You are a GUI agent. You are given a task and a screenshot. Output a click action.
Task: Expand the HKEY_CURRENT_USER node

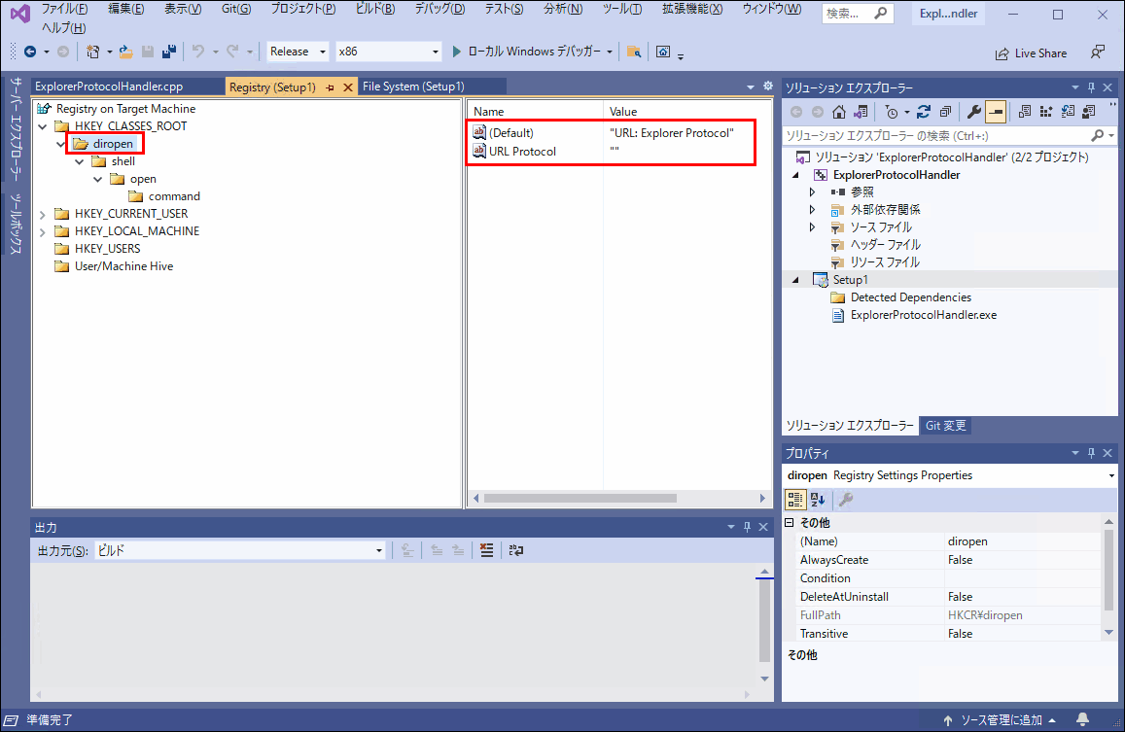point(43,214)
